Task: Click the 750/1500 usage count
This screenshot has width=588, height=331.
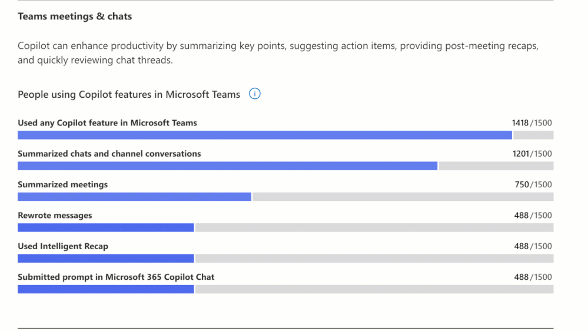Action: (533, 184)
